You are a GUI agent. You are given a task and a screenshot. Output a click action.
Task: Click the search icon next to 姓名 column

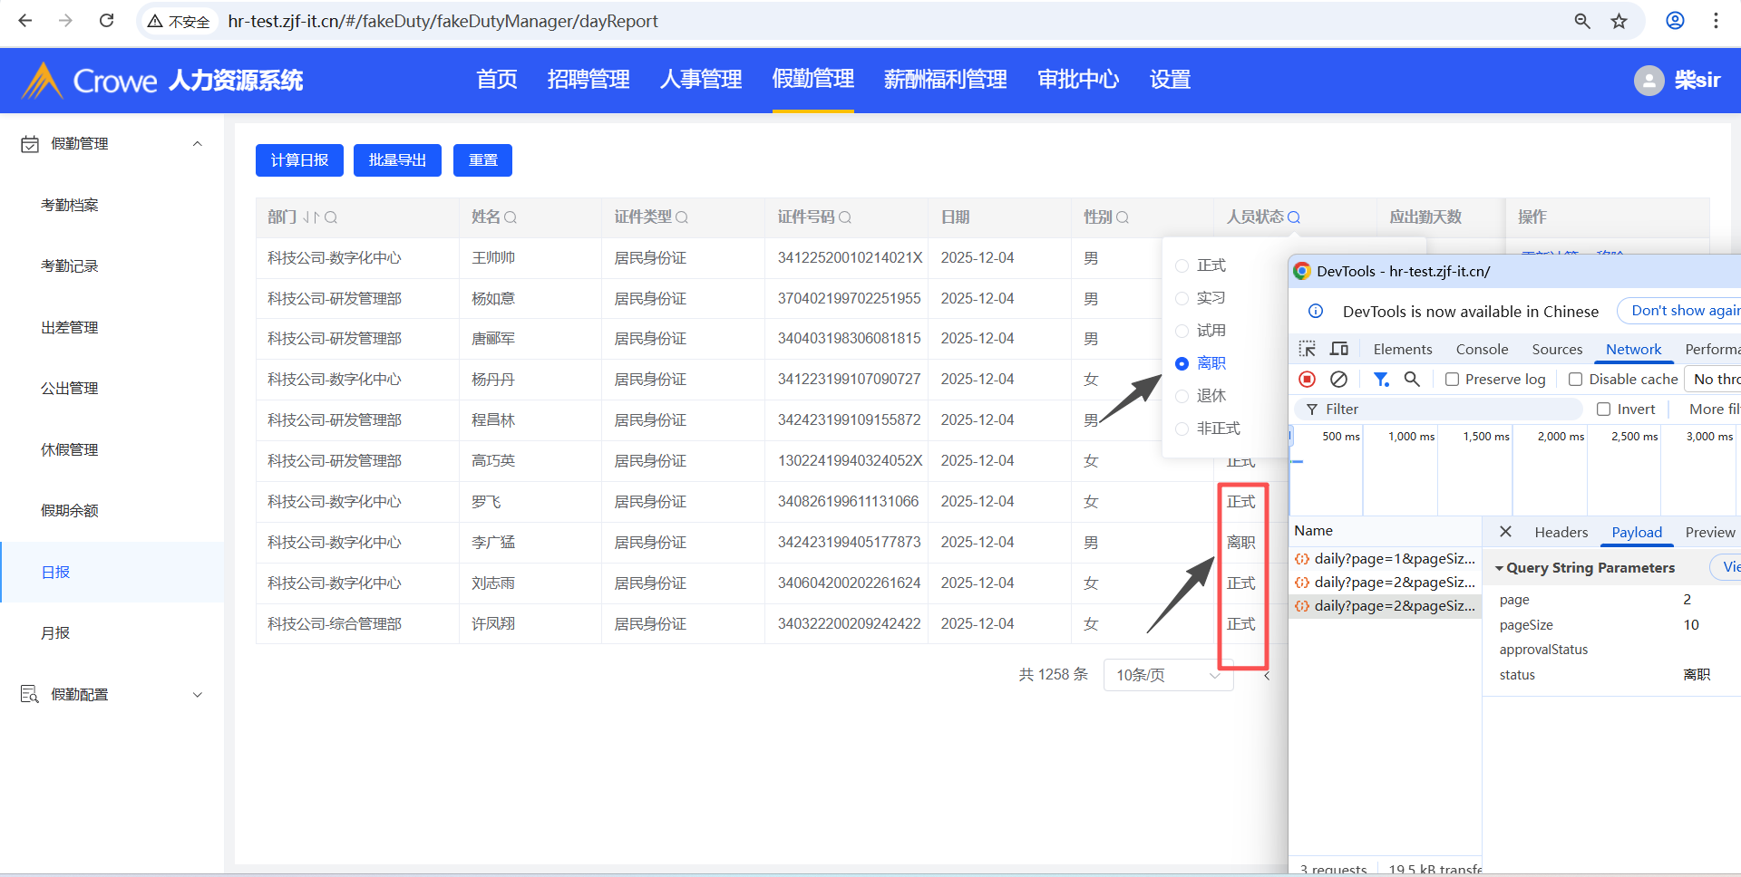(511, 217)
